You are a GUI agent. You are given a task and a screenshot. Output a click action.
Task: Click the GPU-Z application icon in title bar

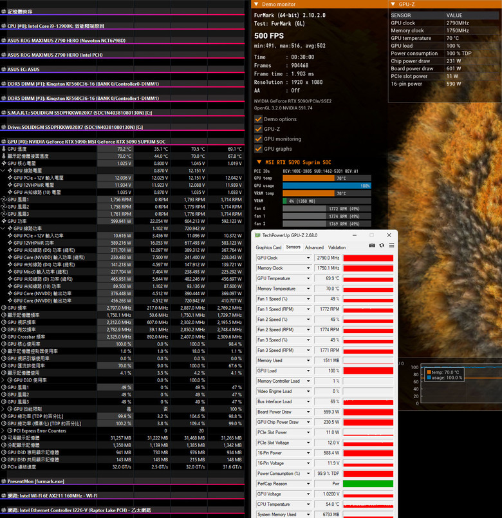click(x=257, y=235)
